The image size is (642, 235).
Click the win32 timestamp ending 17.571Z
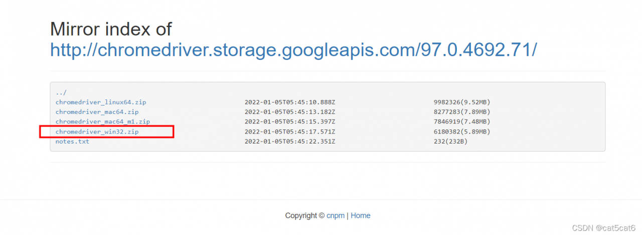pos(290,131)
